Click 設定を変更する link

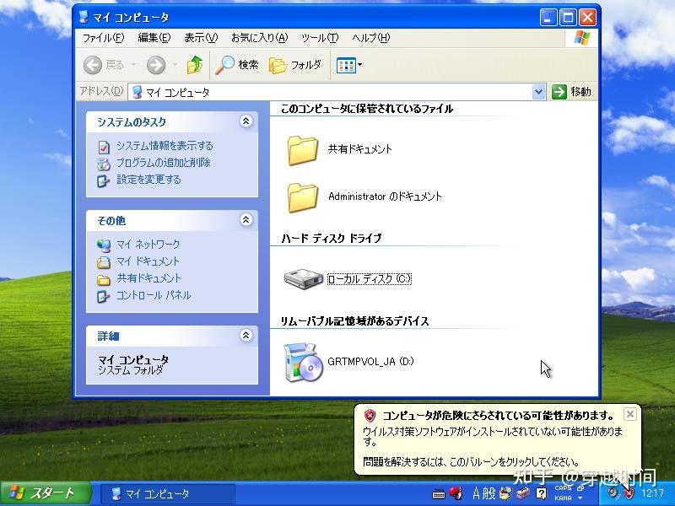coord(148,180)
